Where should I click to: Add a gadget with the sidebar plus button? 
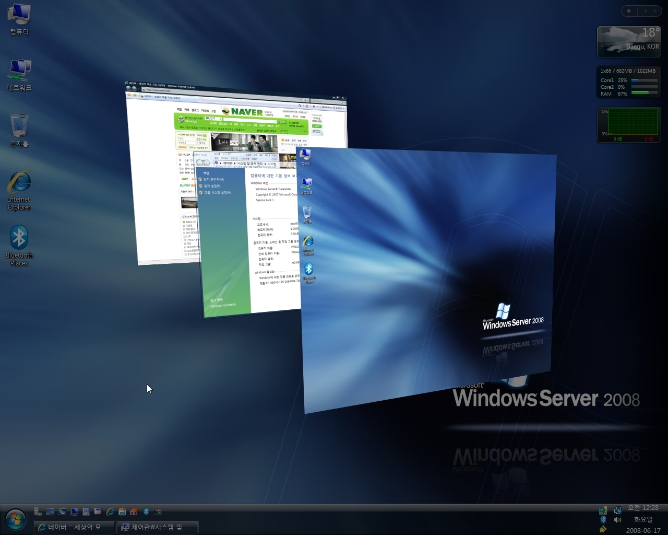[x=629, y=10]
